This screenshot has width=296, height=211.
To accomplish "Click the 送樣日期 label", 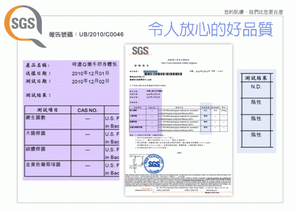I will click(38, 73).
